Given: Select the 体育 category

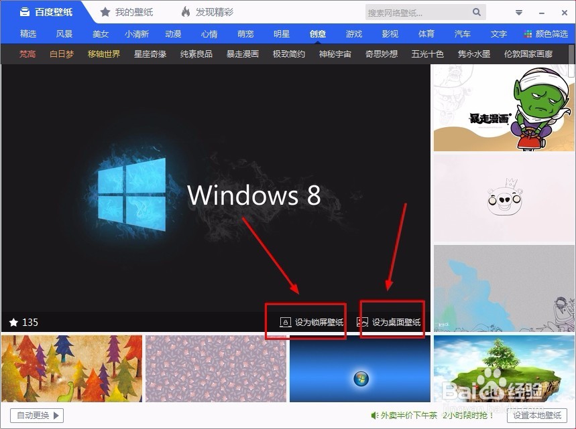Looking at the screenshot, I should pyautogui.click(x=426, y=34).
